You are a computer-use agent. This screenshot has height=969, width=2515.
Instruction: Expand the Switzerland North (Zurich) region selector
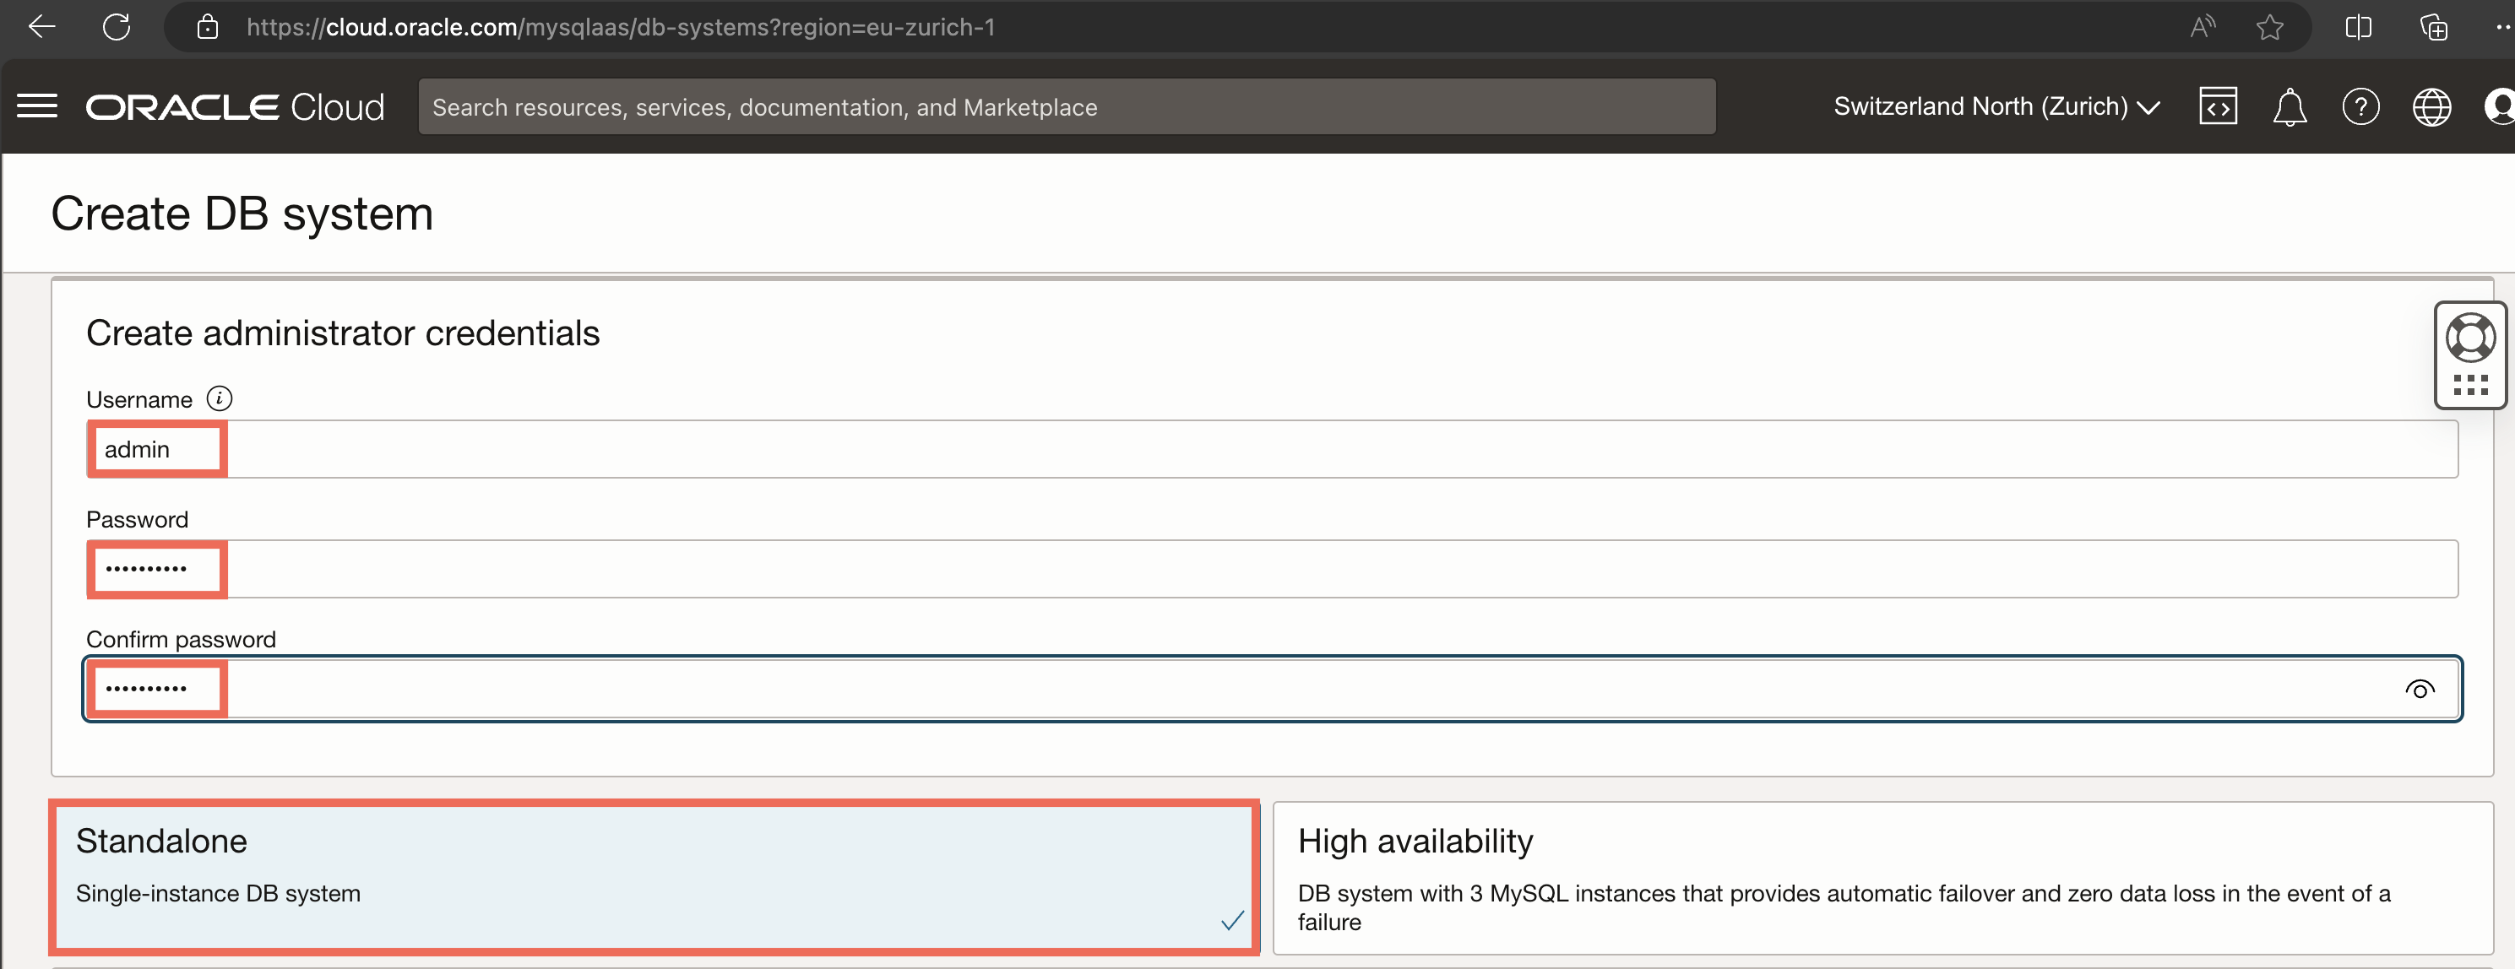coord(1996,106)
